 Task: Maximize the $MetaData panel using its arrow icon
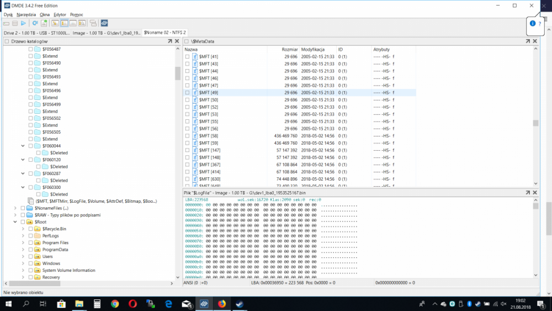(x=528, y=41)
